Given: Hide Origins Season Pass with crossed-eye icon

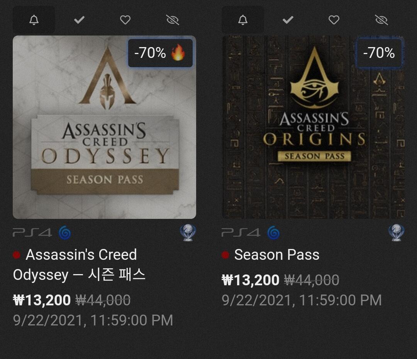Looking at the screenshot, I should click(x=381, y=20).
